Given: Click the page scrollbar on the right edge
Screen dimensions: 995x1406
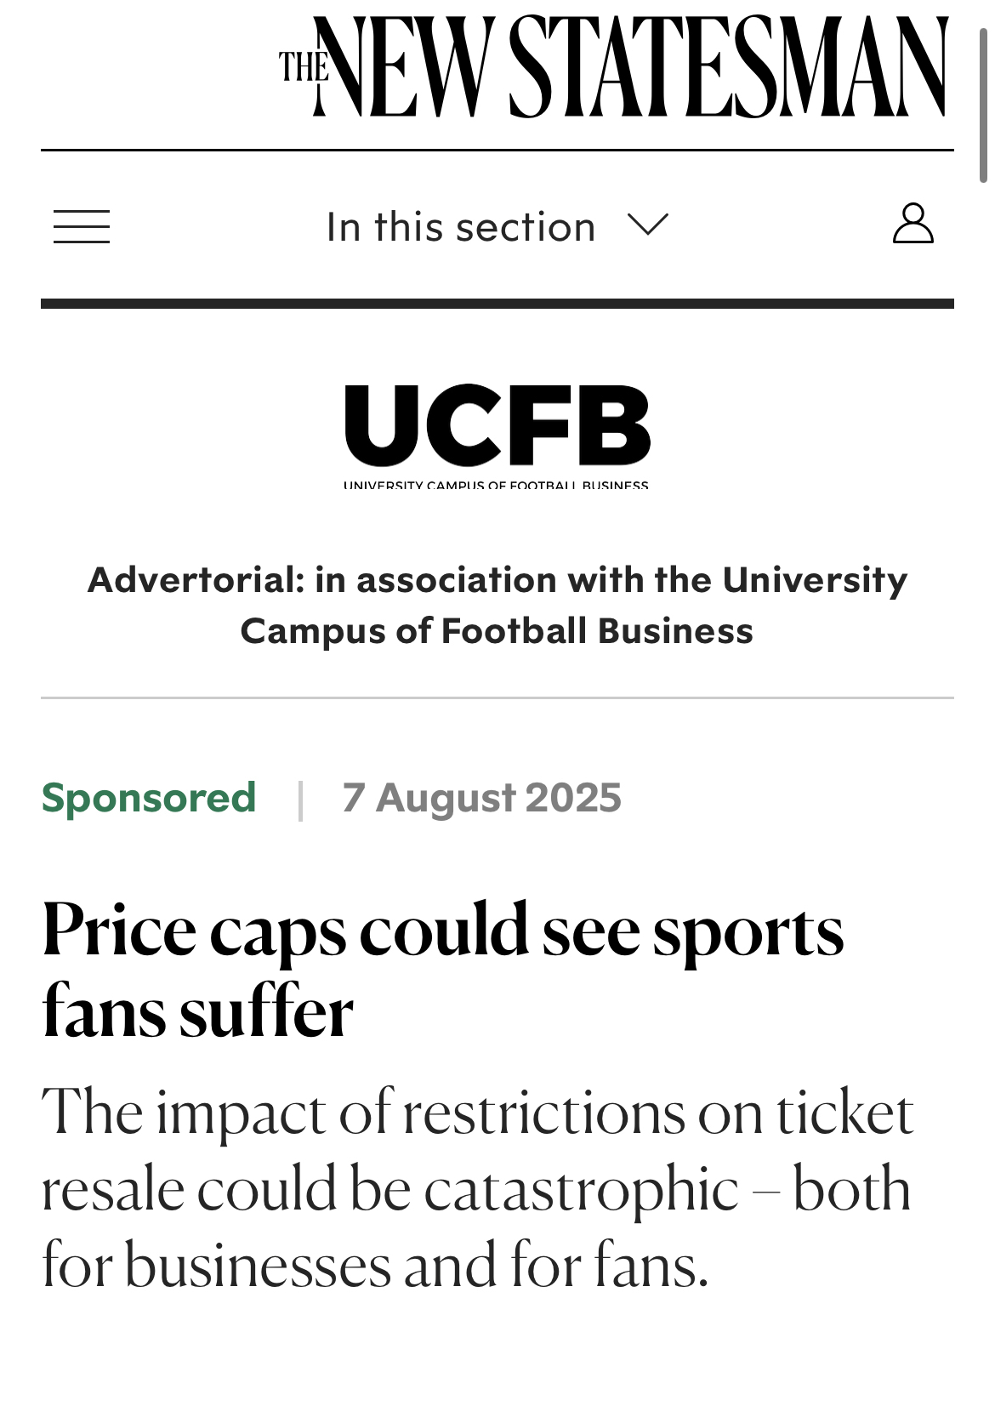Looking at the screenshot, I should [984, 106].
